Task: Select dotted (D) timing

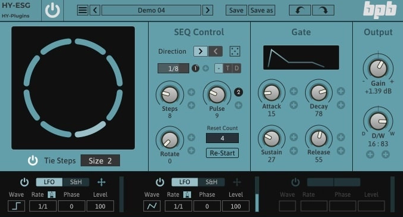Action: tap(236, 68)
